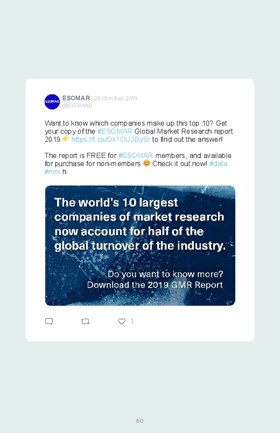
Task: Open the blue GMR report image
Action: coord(140,245)
